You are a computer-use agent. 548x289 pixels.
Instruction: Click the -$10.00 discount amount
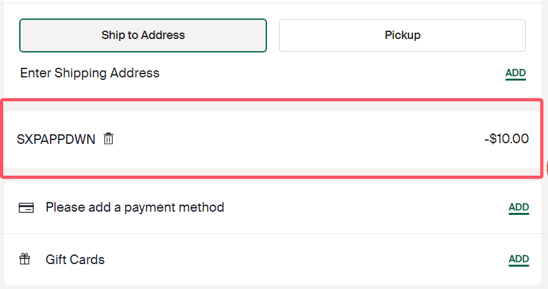[506, 139]
